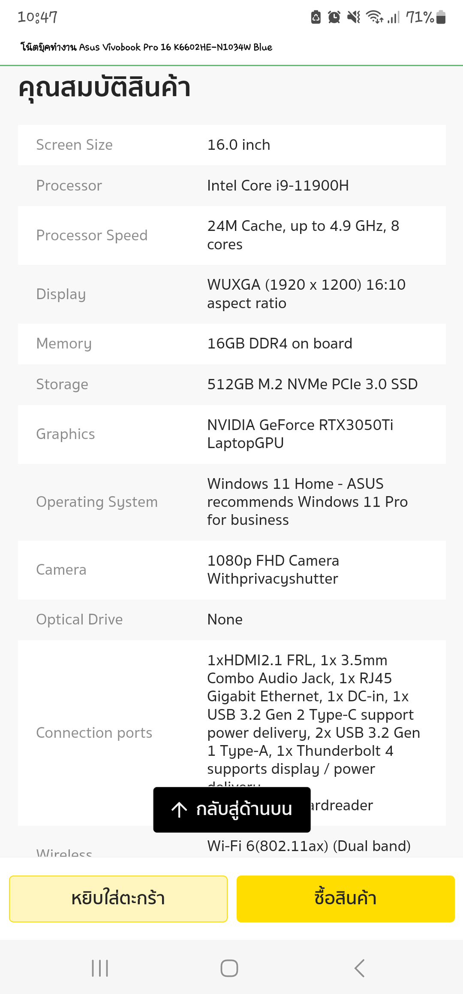Tap the alarm clock status icon

coord(334,17)
